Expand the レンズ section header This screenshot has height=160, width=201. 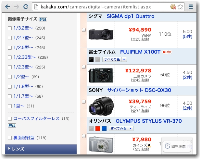pyautogui.click(x=41, y=149)
